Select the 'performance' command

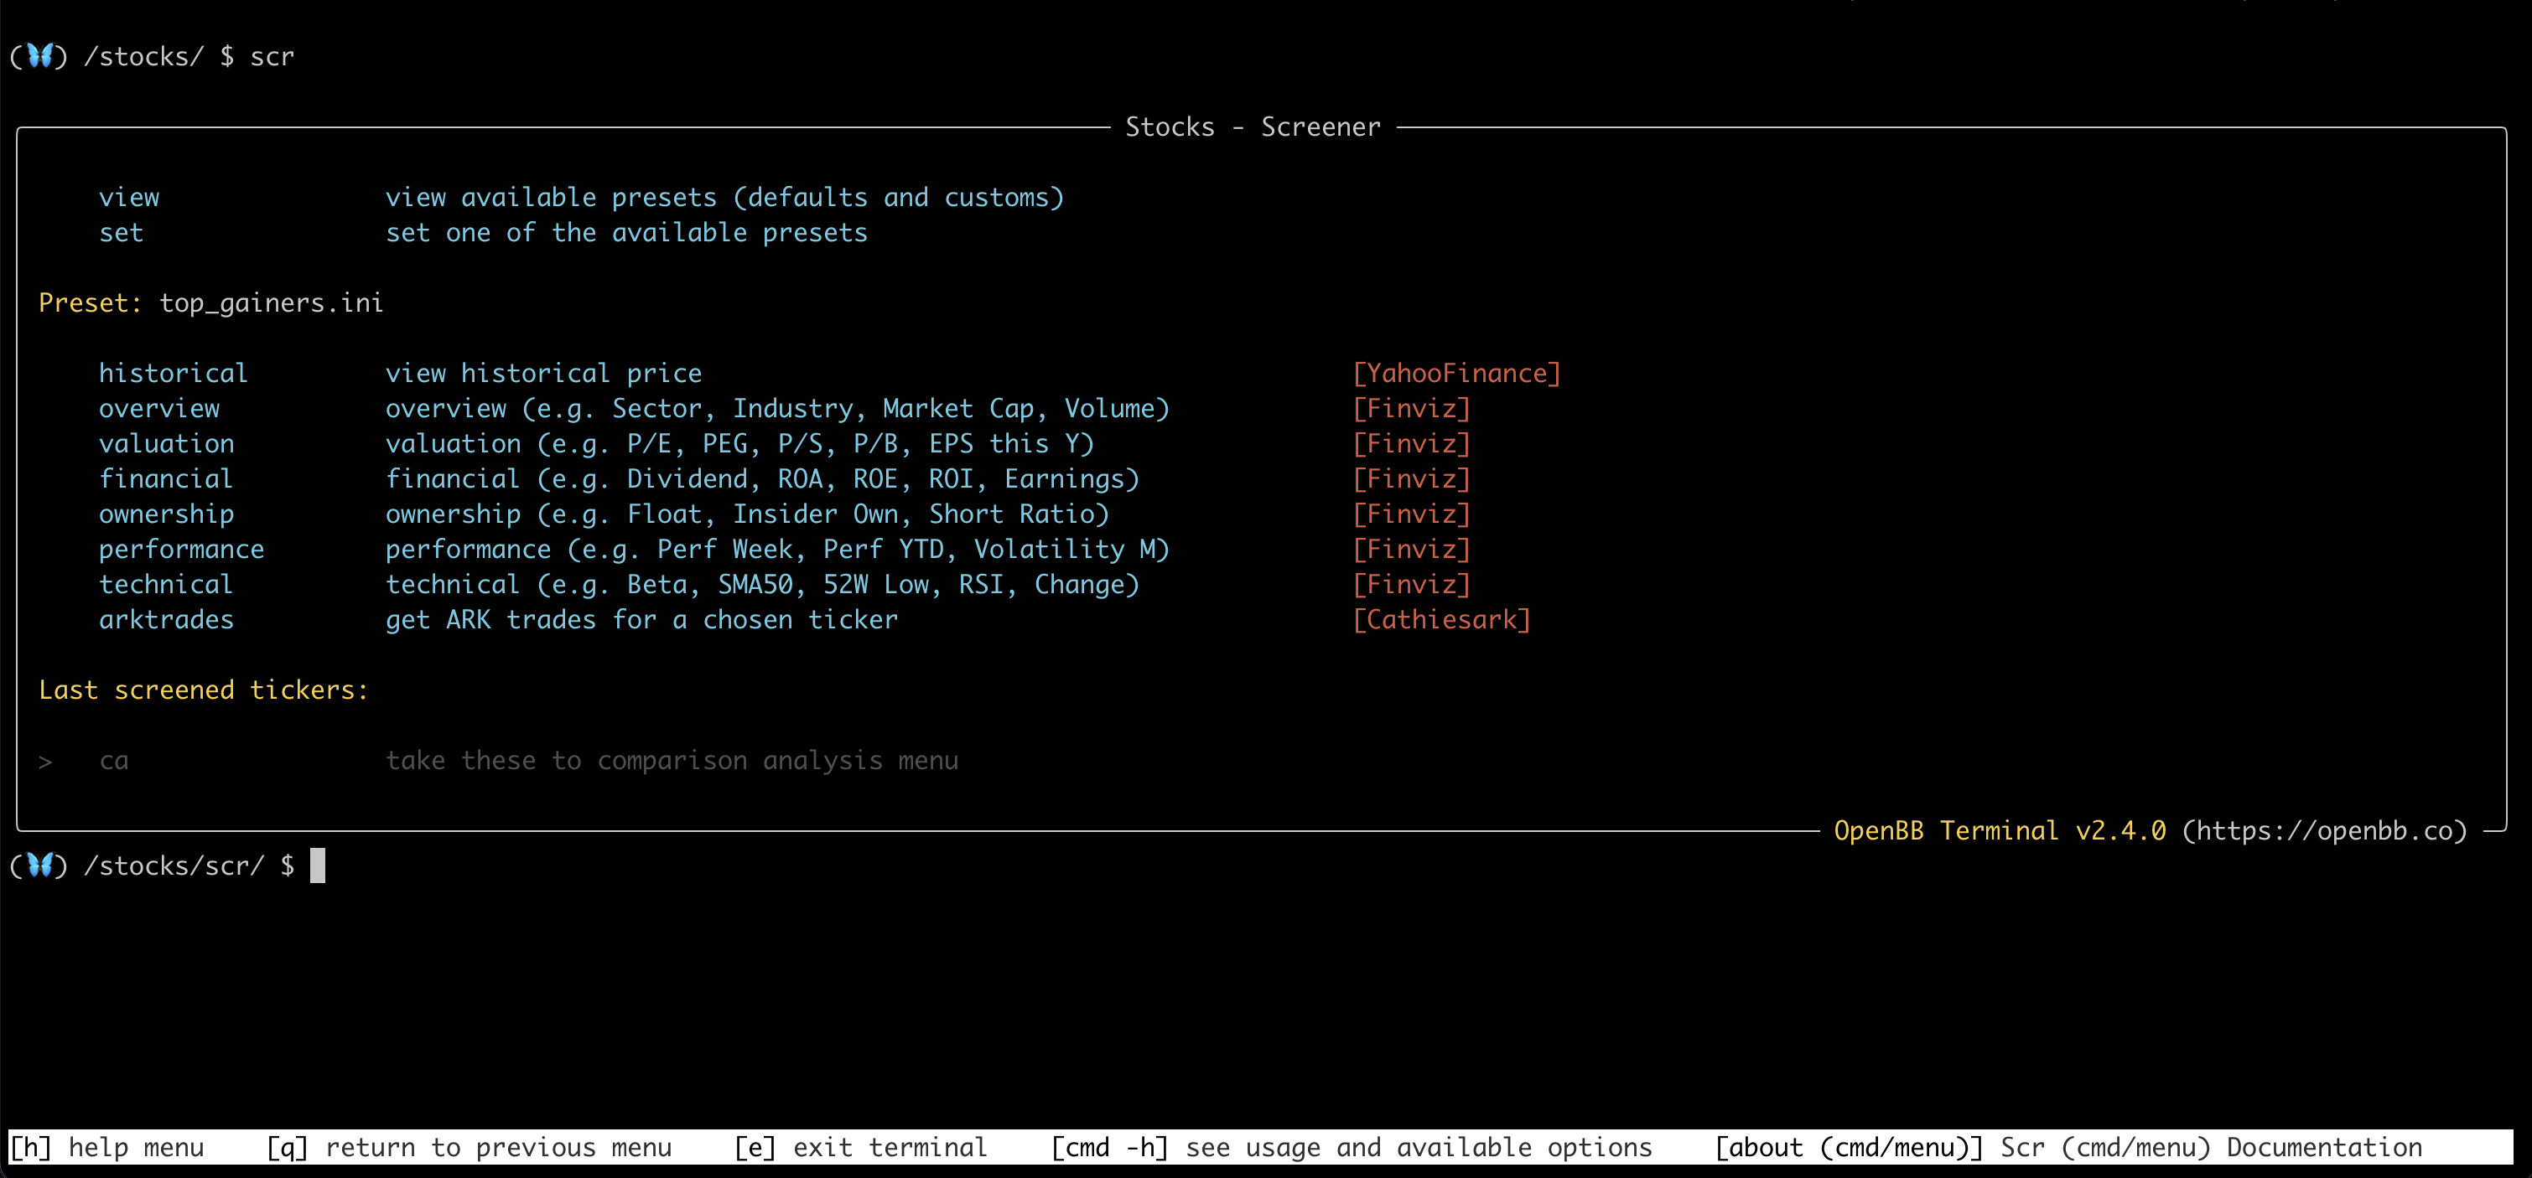coord(181,550)
